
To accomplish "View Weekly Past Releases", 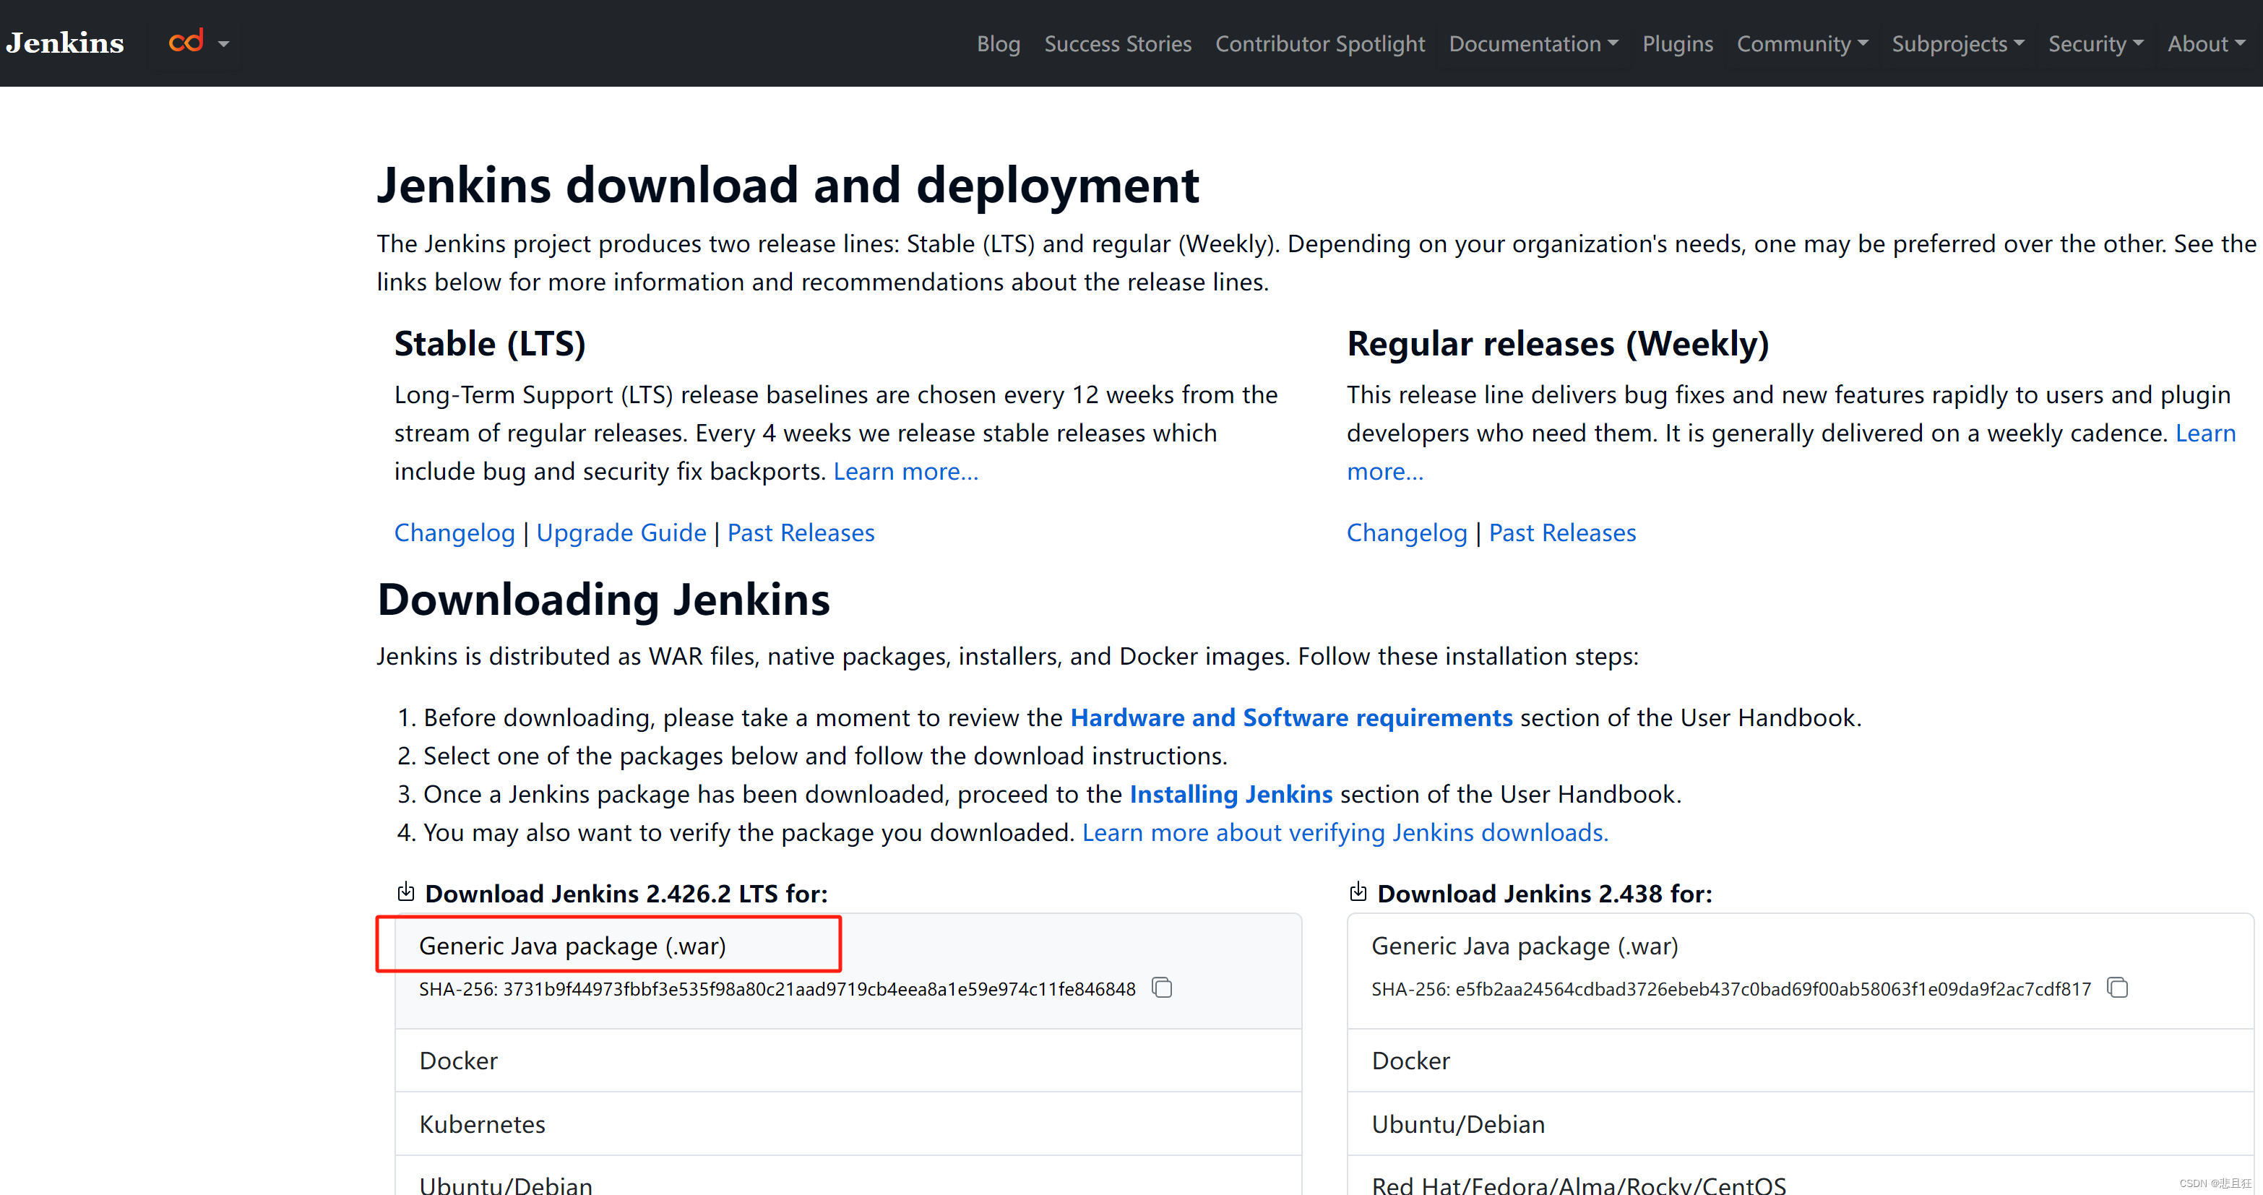I will [x=1562, y=532].
